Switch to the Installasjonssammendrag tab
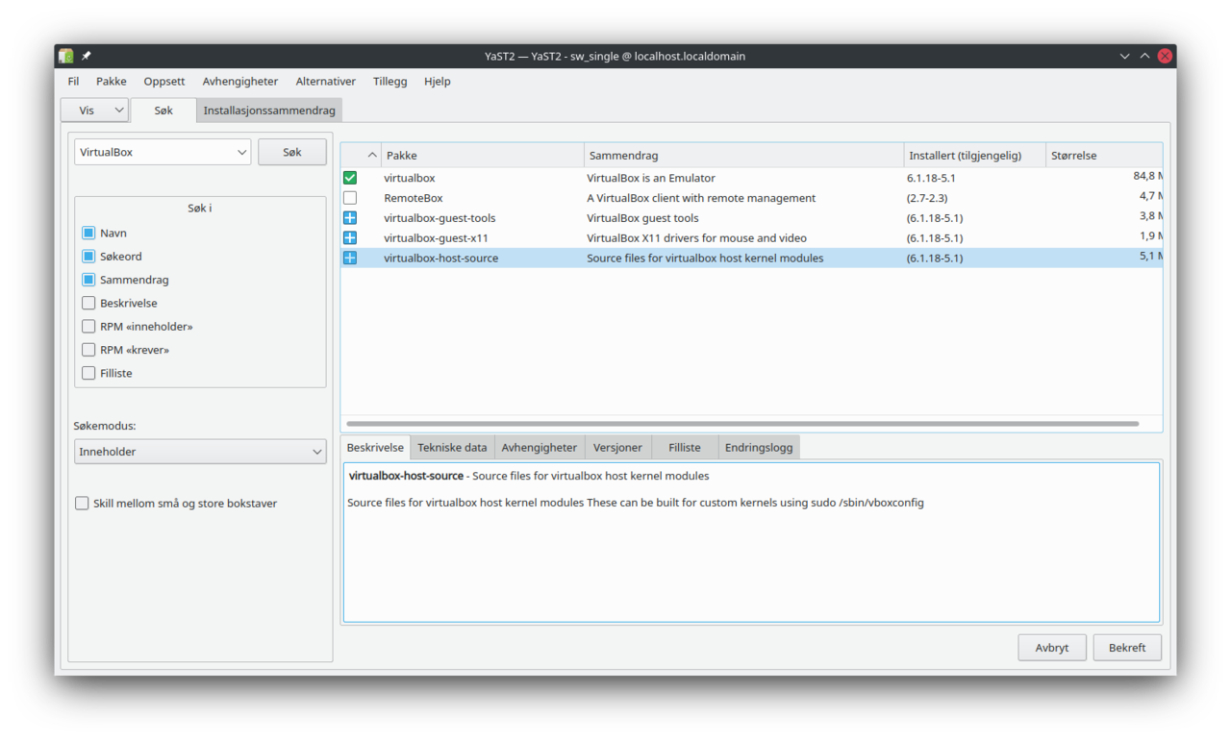 coord(269,111)
